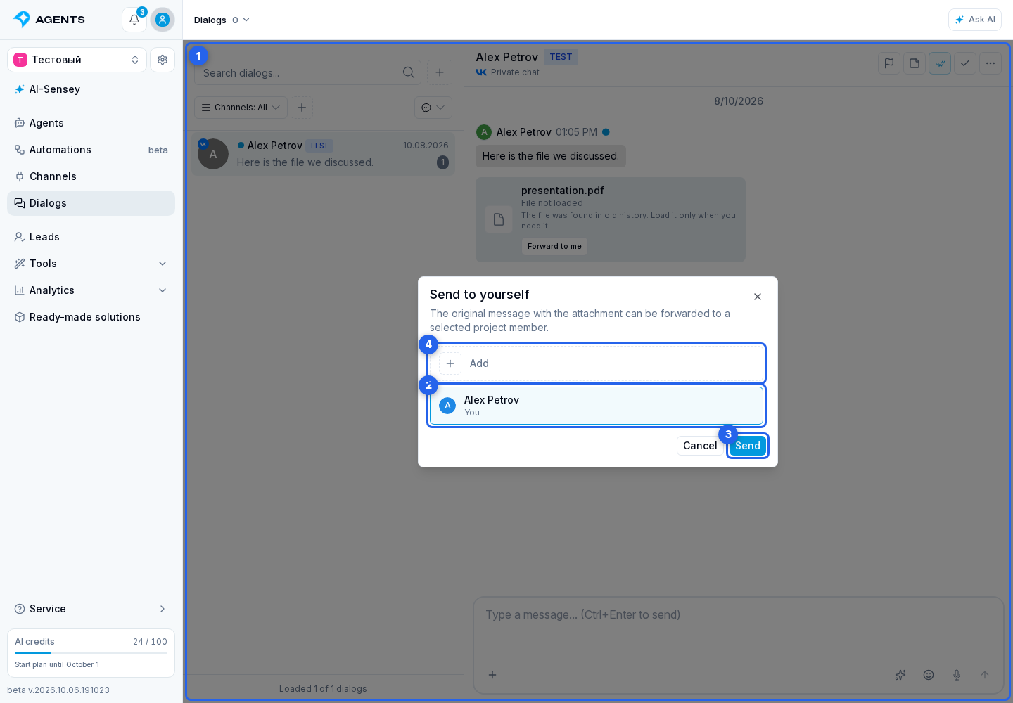
Task: Click the AI sparkle icon in composer
Action: [900, 675]
